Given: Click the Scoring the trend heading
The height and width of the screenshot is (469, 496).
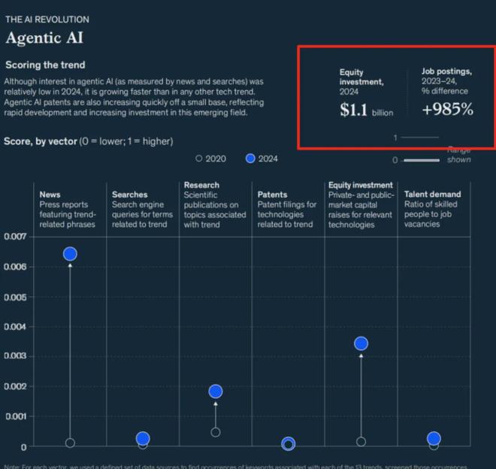Looking at the screenshot, I should pyautogui.click(x=45, y=65).
